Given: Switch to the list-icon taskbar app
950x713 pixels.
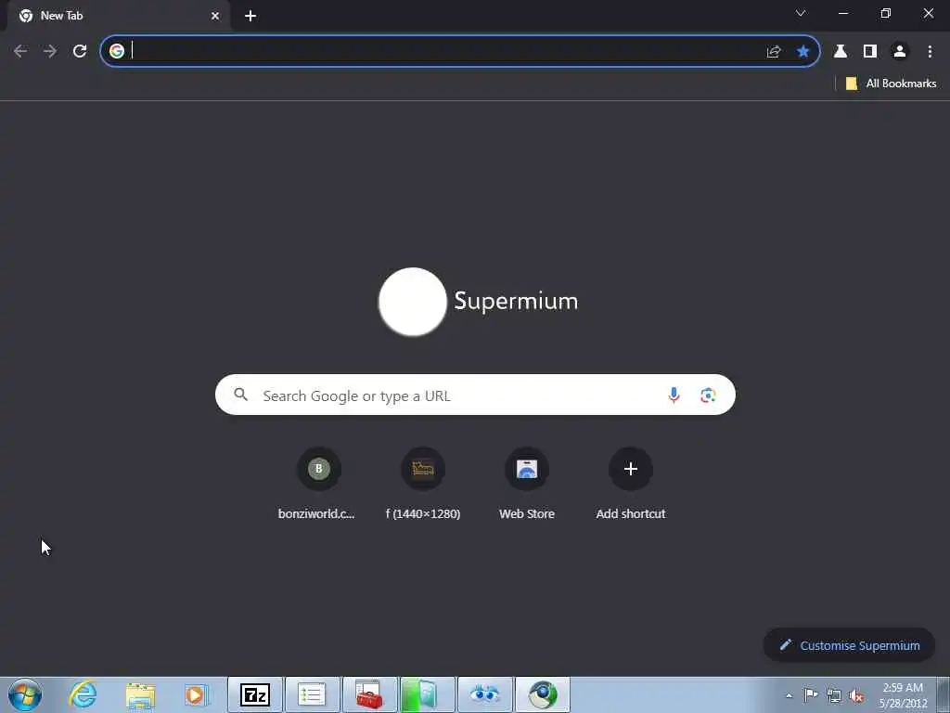Looking at the screenshot, I should click(x=312, y=694).
